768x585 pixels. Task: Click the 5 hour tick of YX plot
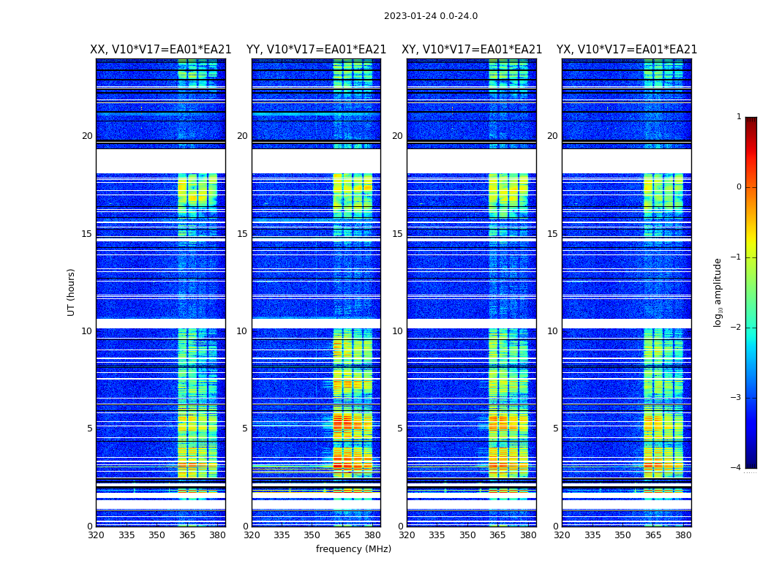[x=555, y=429]
